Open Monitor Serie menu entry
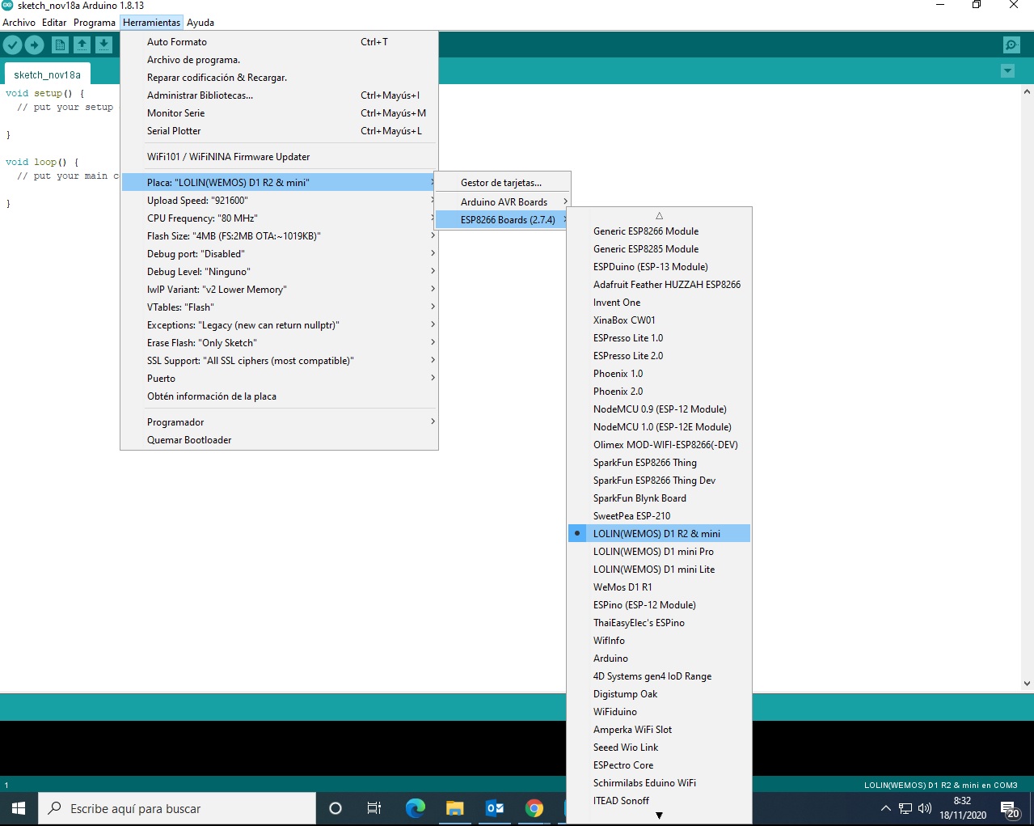The image size is (1034, 826). (280, 113)
